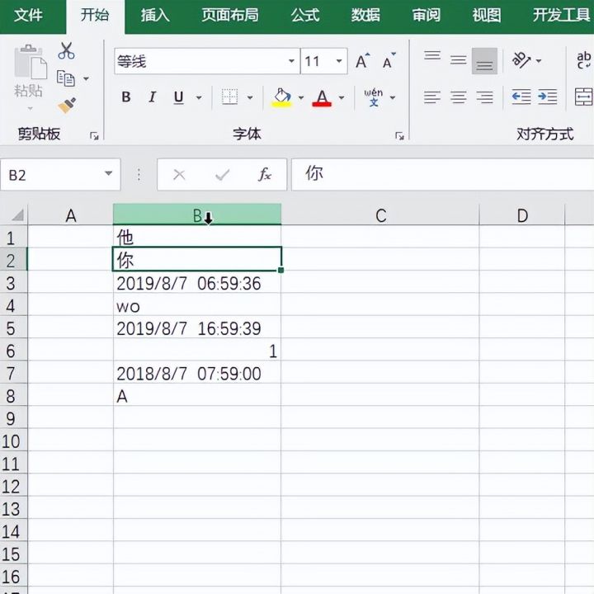
Task: Open text orientation dropdown arrow
Action: [539, 60]
